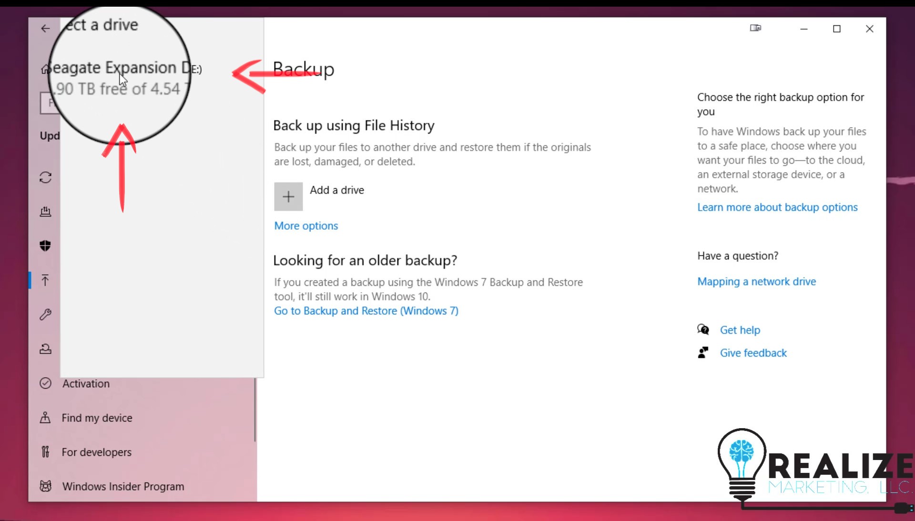
Task: Open Mapping a network drive help link
Action: [757, 281]
